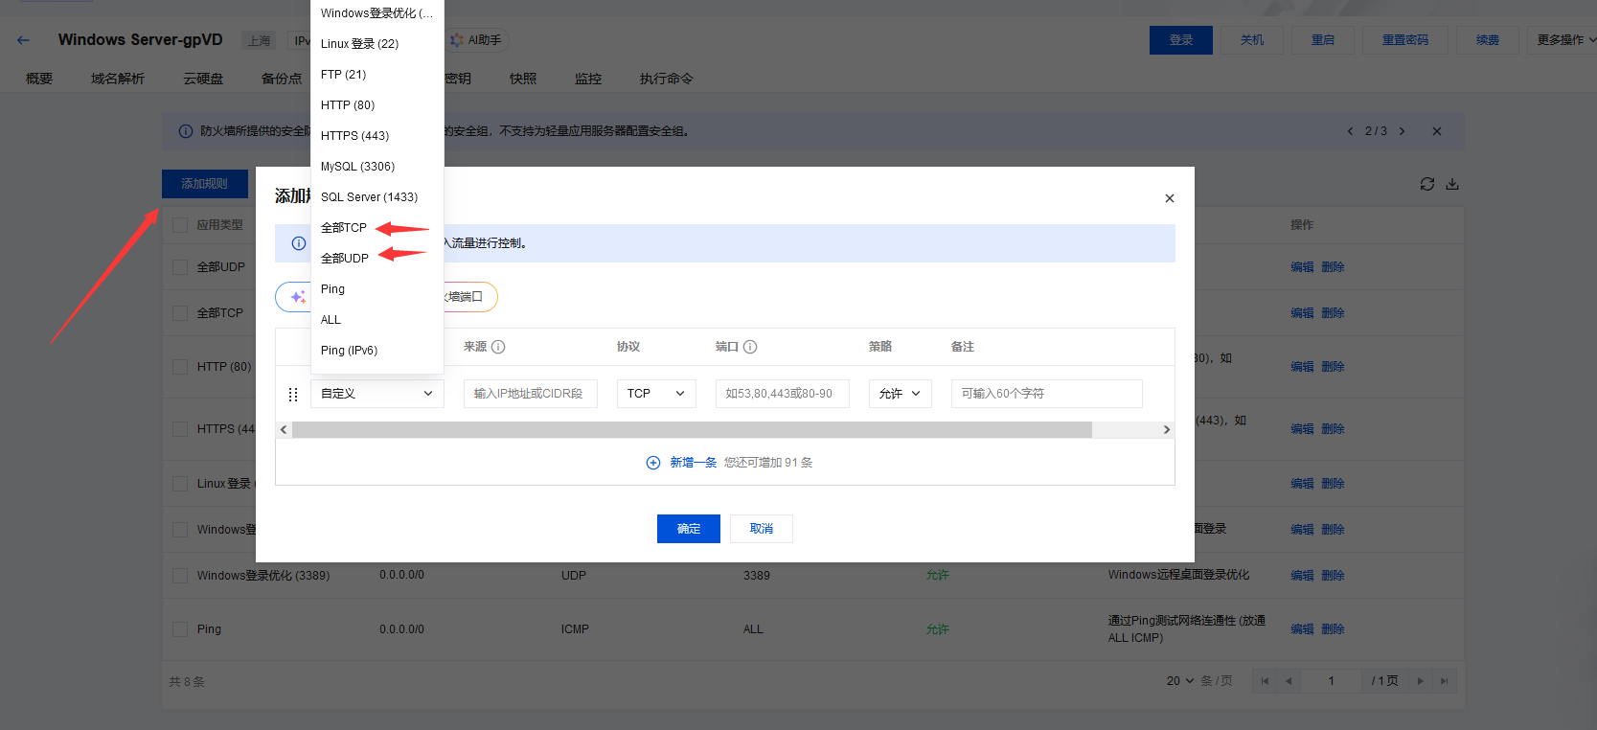
Task: Click the 添加规则 button
Action: [205, 184]
